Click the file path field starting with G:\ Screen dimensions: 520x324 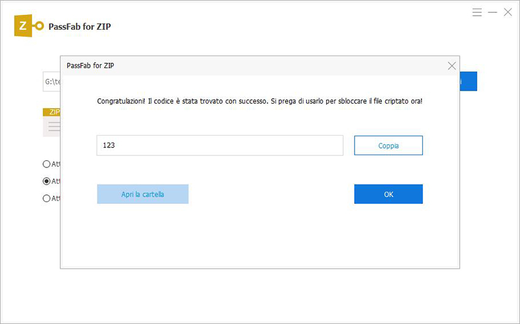(51, 82)
